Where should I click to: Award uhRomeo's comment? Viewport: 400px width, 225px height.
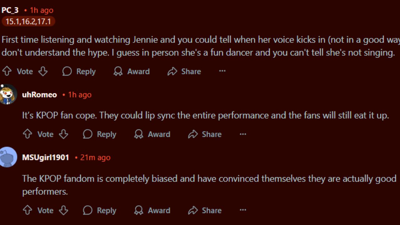point(152,134)
